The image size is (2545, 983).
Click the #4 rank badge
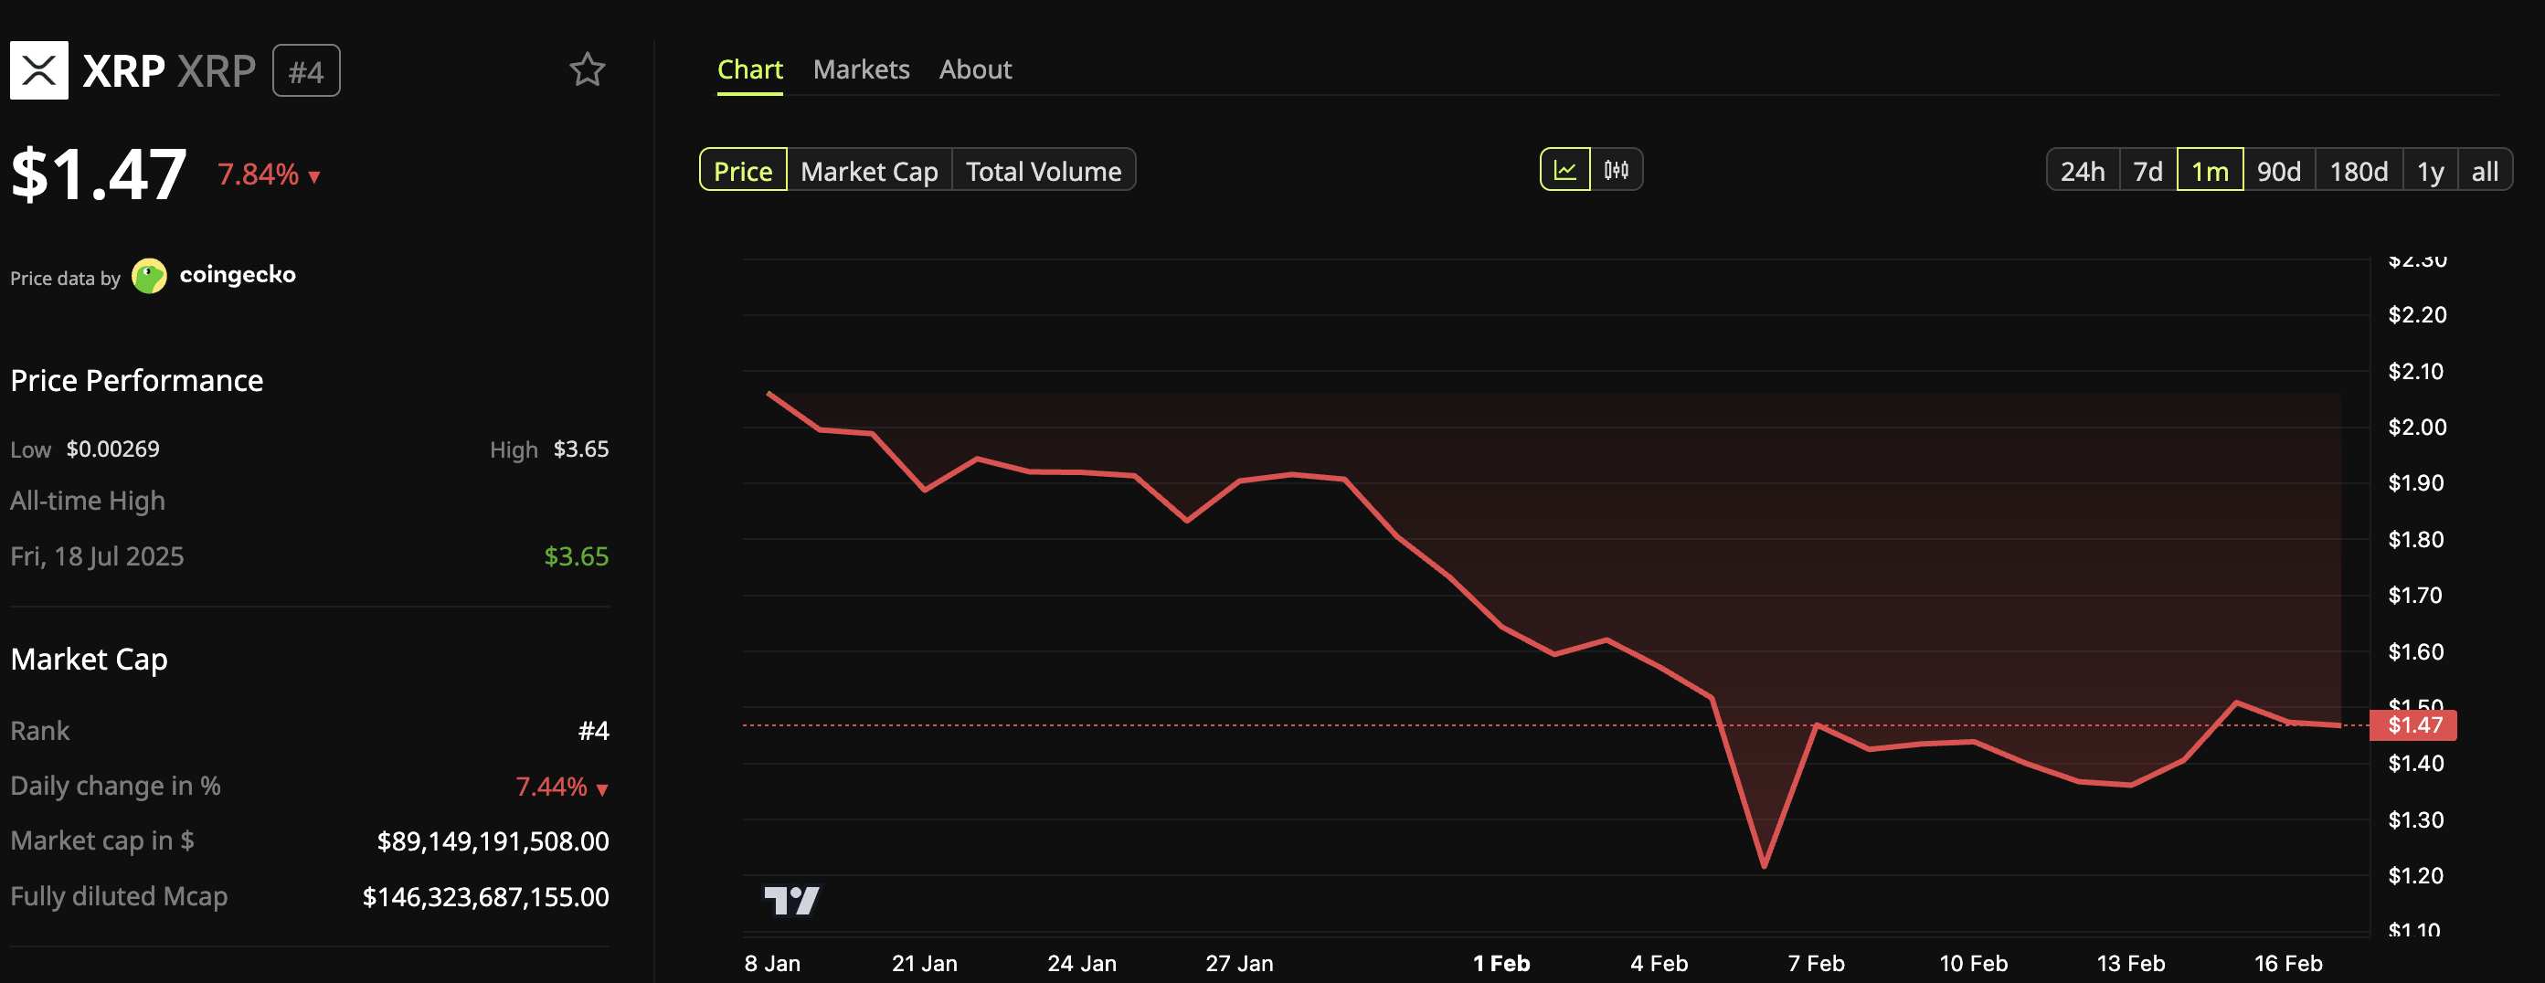[306, 71]
